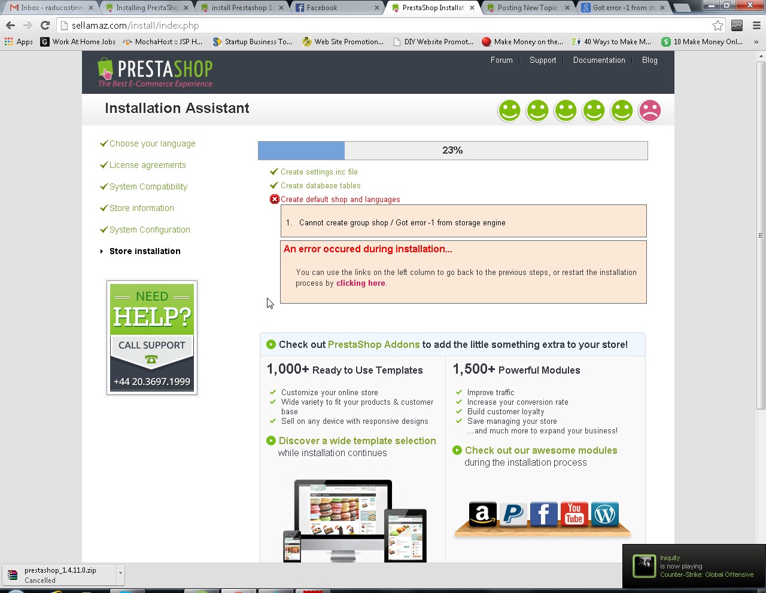This screenshot has width=766, height=593.
Task: Click the Steam notification avatar icon
Action: coord(645,566)
